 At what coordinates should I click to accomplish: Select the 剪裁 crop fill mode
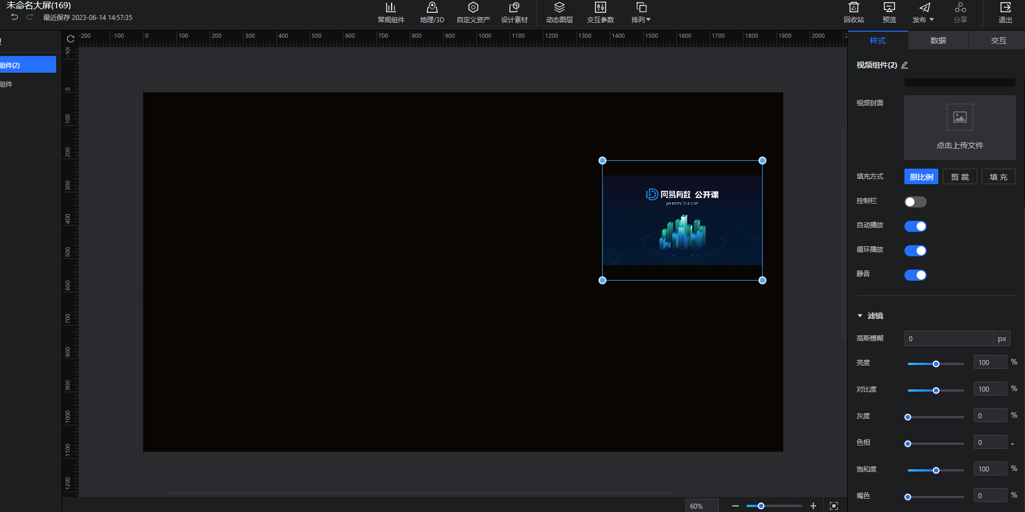pos(959,177)
